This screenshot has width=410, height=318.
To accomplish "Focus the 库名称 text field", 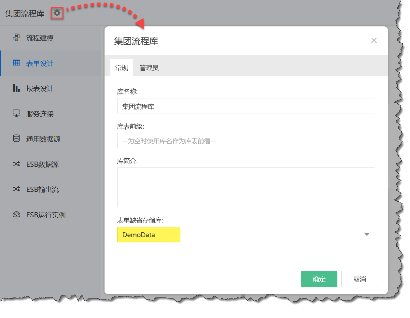I will (x=246, y=106).
